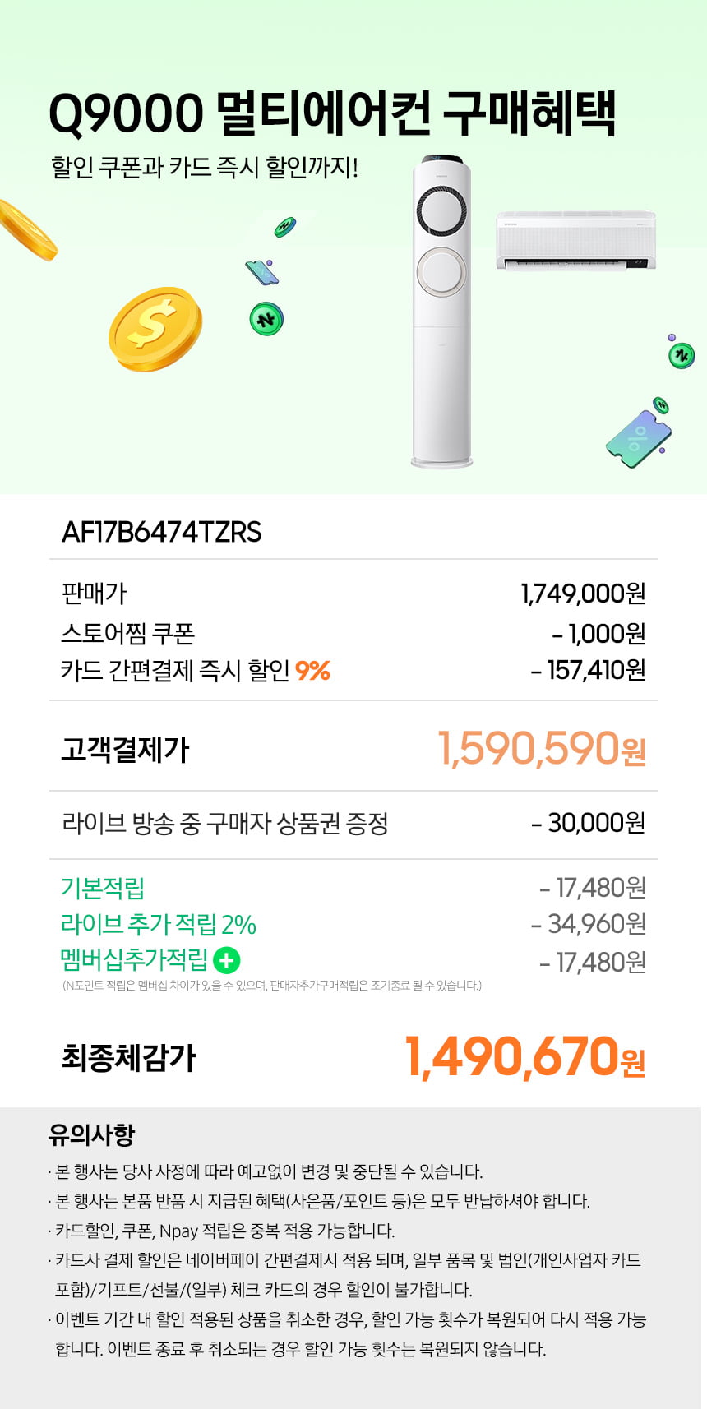Viewport: 707px width, 1409px height.
Task: Click the standing air conditioner image
Action: [443, 312]
